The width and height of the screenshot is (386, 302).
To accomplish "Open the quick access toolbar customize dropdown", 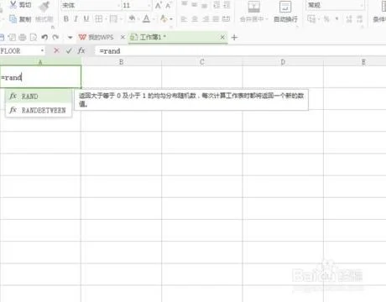I will [70, 37].
